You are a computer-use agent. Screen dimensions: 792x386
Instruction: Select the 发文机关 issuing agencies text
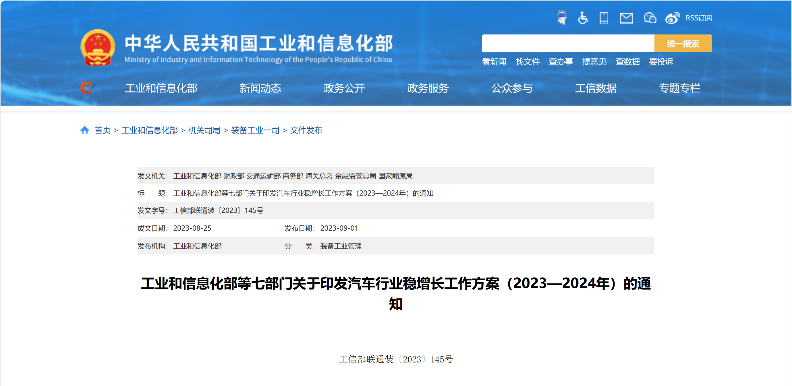coord(293,176)
